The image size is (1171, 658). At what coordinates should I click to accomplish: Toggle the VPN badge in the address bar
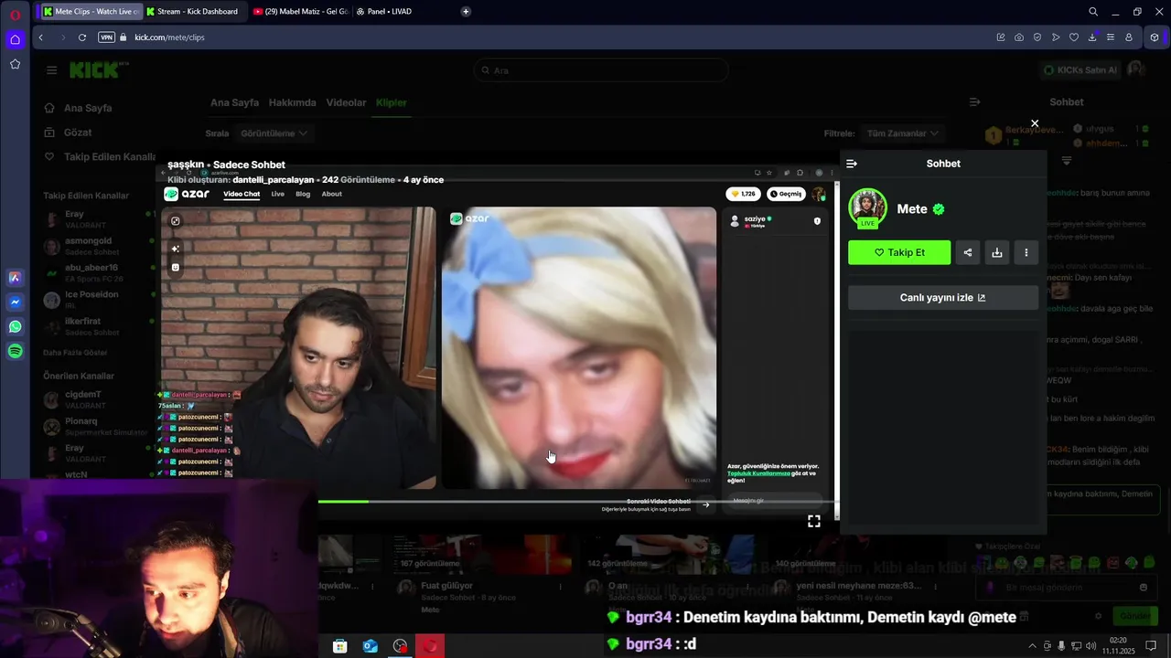pyautogui.click(x=106, y=37)
